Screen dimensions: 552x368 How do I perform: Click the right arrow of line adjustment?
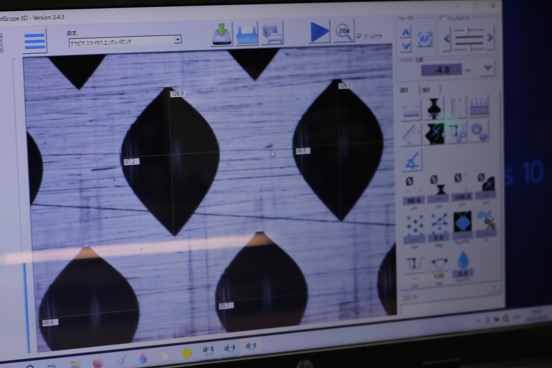pyautogui.click(x=490, y=38)
